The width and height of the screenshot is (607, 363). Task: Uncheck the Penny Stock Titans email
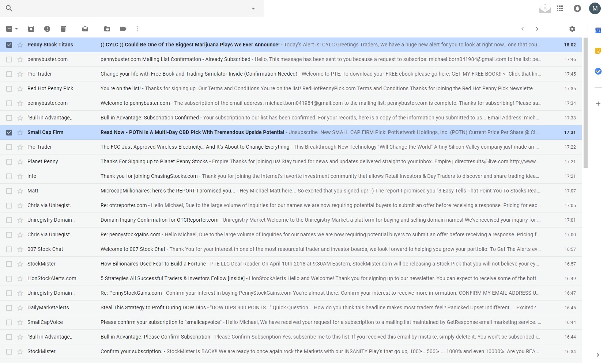[x=9, y=45]
